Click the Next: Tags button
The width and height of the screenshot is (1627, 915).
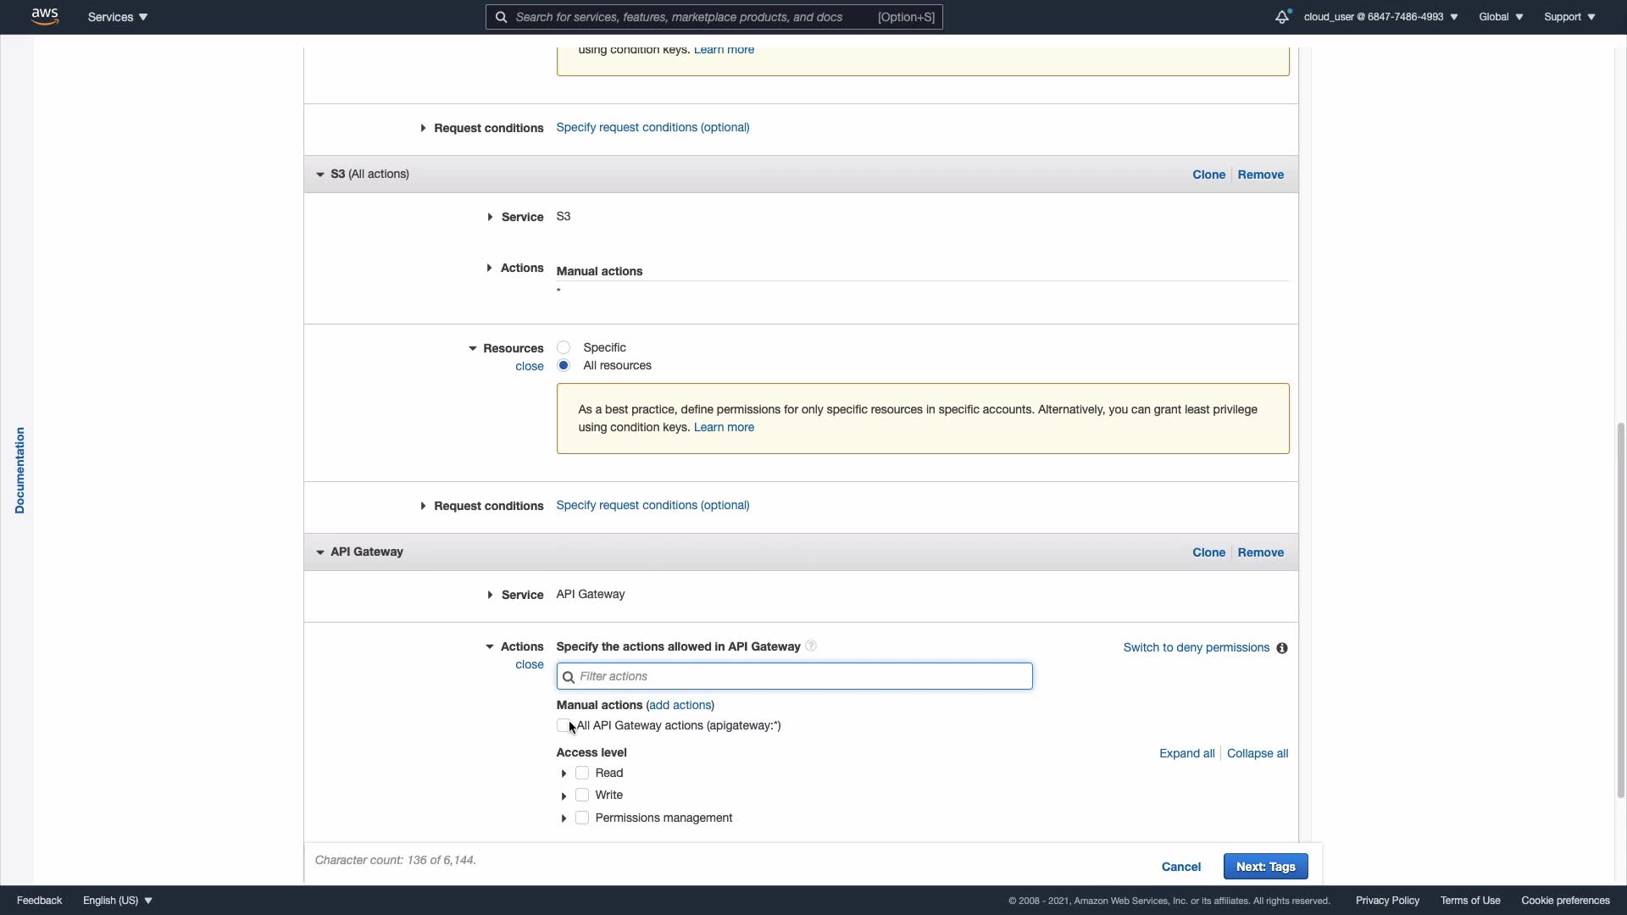click(x=1265, y=867)
